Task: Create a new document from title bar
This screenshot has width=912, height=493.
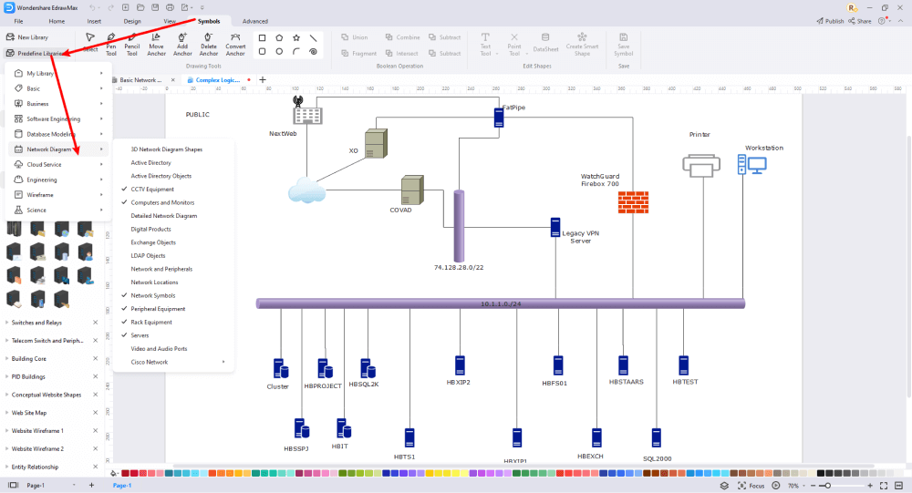Action: click(126, 7)
